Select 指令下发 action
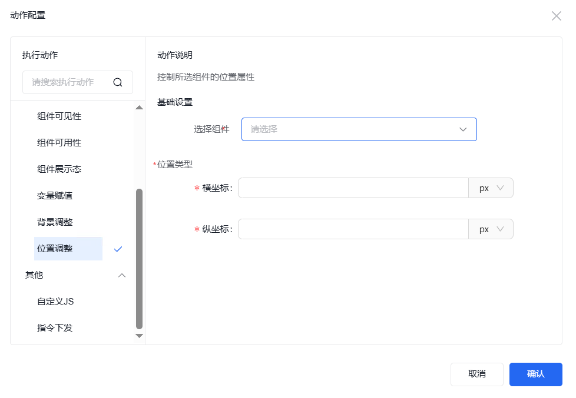 (x=55, y=328)
